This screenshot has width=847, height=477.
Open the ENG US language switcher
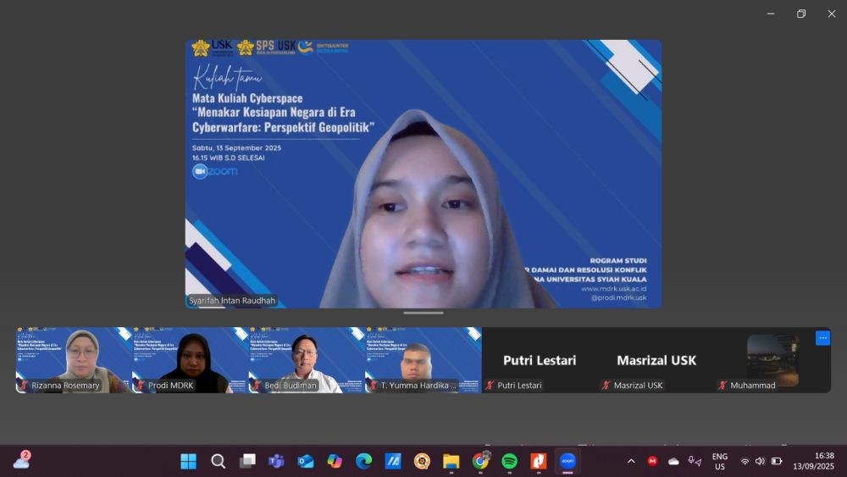click(x=719, y=461)
